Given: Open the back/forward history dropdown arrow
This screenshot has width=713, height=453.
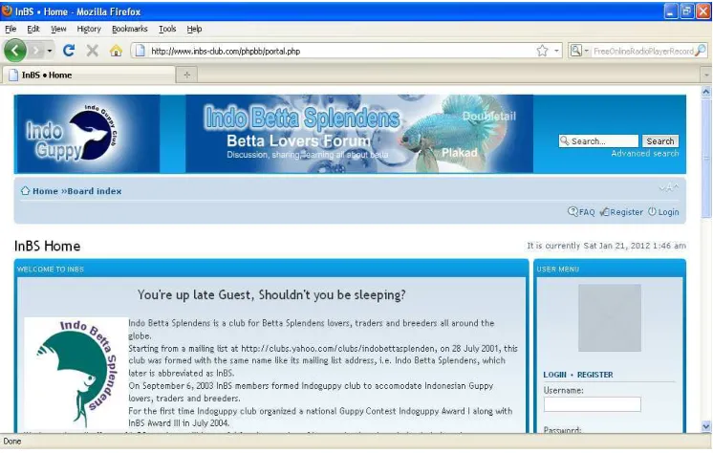Looking at the screenshot, I should [49, 51].
